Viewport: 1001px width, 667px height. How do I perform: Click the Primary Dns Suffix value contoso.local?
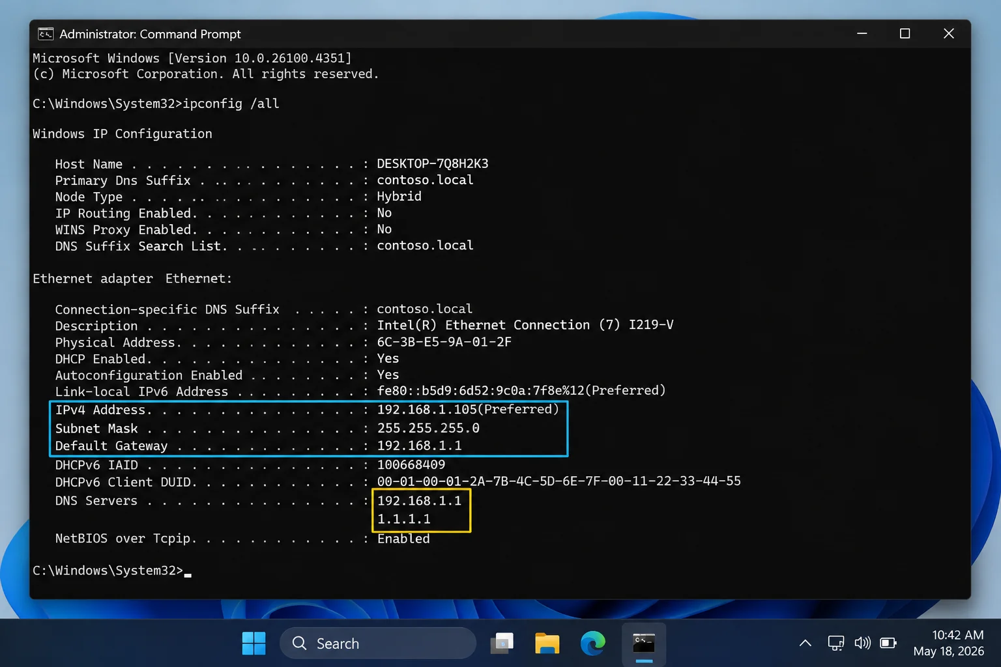point(425,180)
